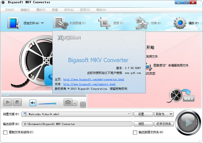203x143 pixels.
Task: Click the 偏好(P) label
Action: click(x=194, y=23)
